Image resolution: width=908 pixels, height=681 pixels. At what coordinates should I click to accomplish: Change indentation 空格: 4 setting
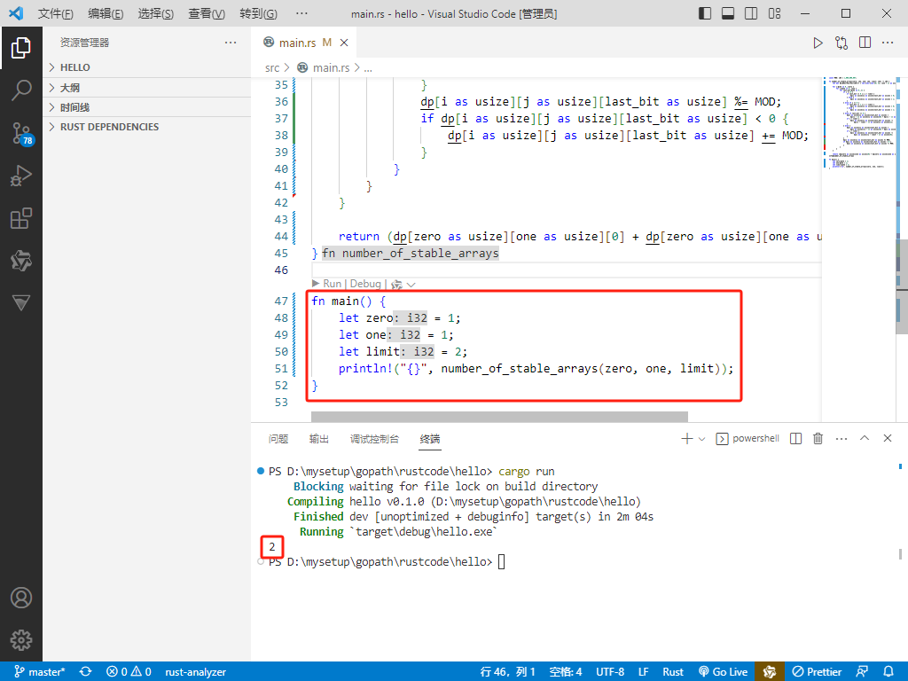pos(566,672)
